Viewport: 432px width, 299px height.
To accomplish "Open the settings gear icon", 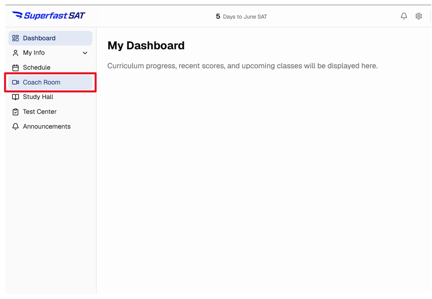I will click(x=418, y=16).
